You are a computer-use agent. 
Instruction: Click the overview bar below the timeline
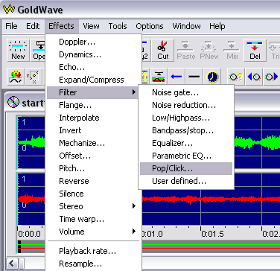pyautogui.click(x=211, y=246)
